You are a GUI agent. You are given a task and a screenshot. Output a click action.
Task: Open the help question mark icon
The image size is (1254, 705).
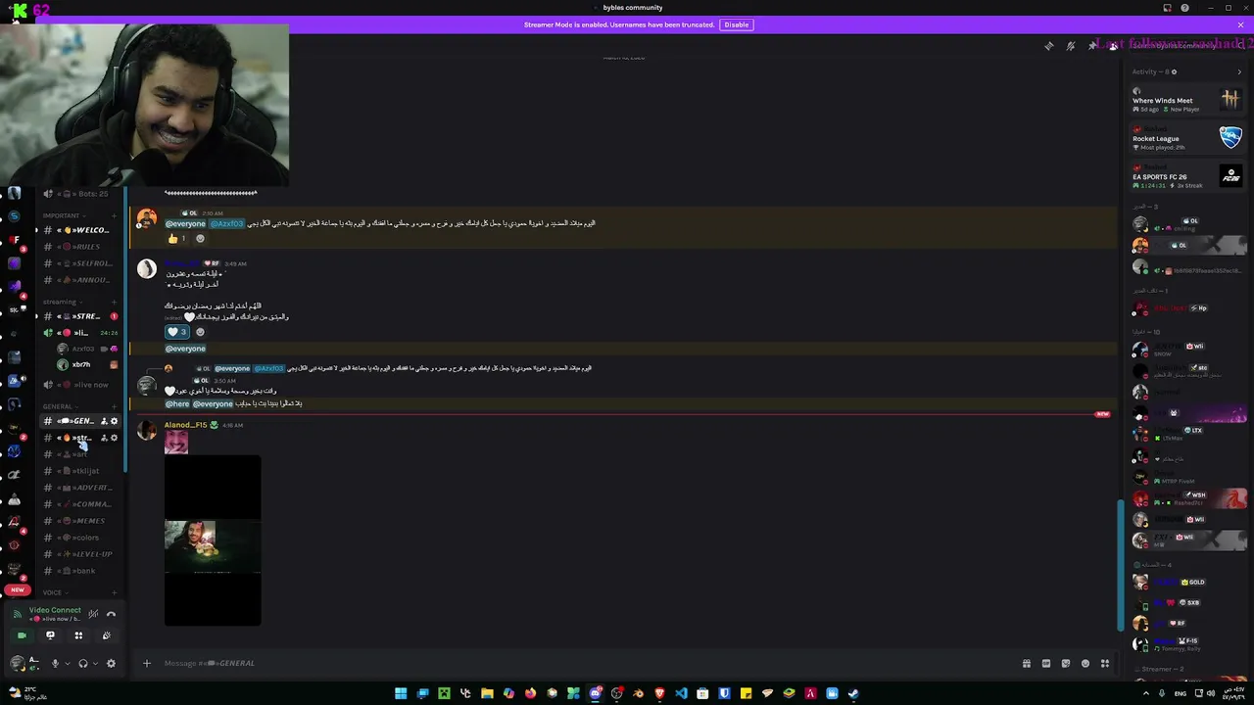click(x=1185, y=8)
